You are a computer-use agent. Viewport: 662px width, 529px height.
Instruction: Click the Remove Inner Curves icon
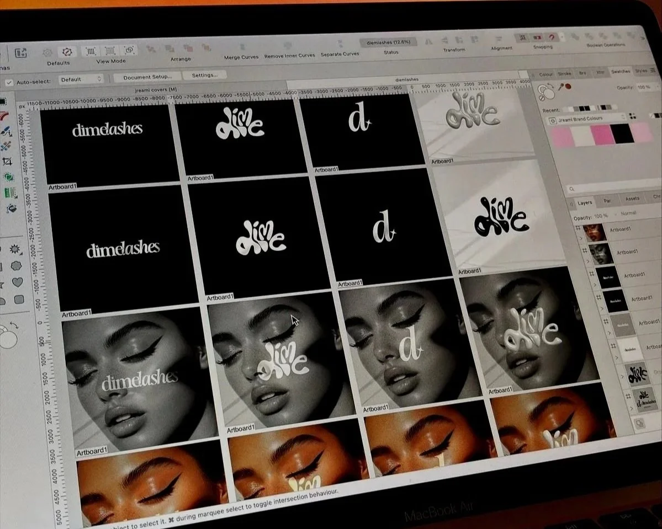288,45
